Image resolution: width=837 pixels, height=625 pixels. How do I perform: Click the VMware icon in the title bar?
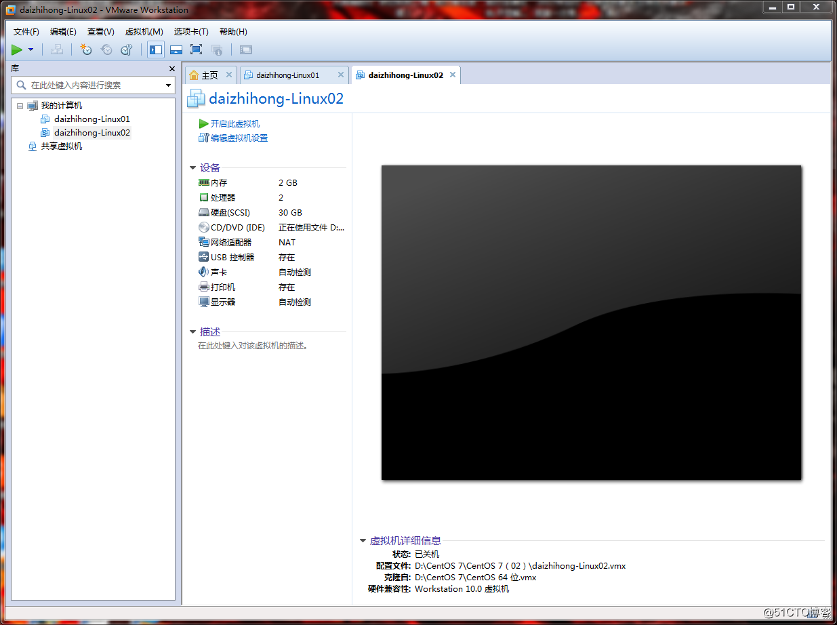10,10
